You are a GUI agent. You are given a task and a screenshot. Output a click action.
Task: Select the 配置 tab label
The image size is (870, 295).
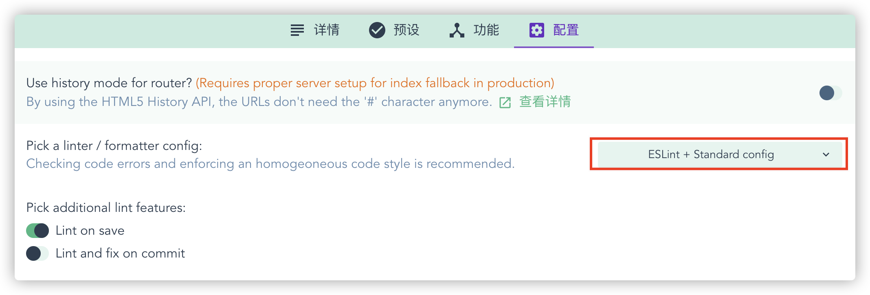pyautogui.click(x=566, y=30)
